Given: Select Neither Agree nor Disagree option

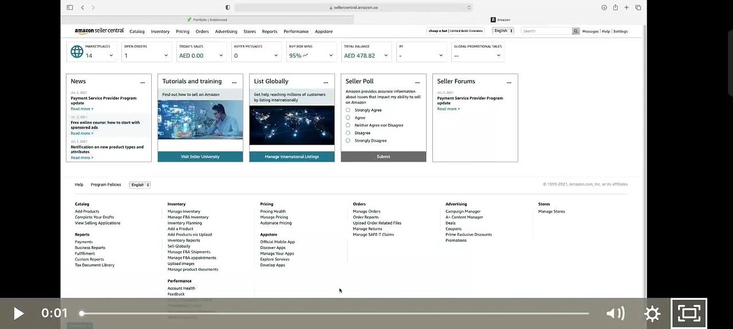Looking at the screenshot, I should point(348,125).
